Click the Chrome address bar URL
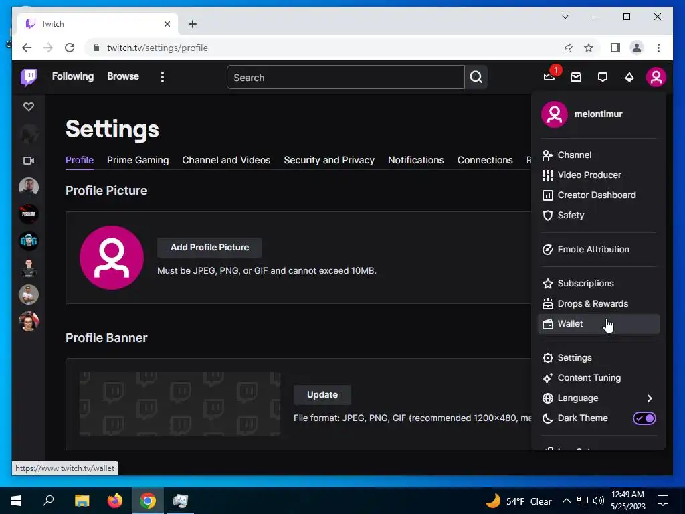 click(x=158, y=48)
